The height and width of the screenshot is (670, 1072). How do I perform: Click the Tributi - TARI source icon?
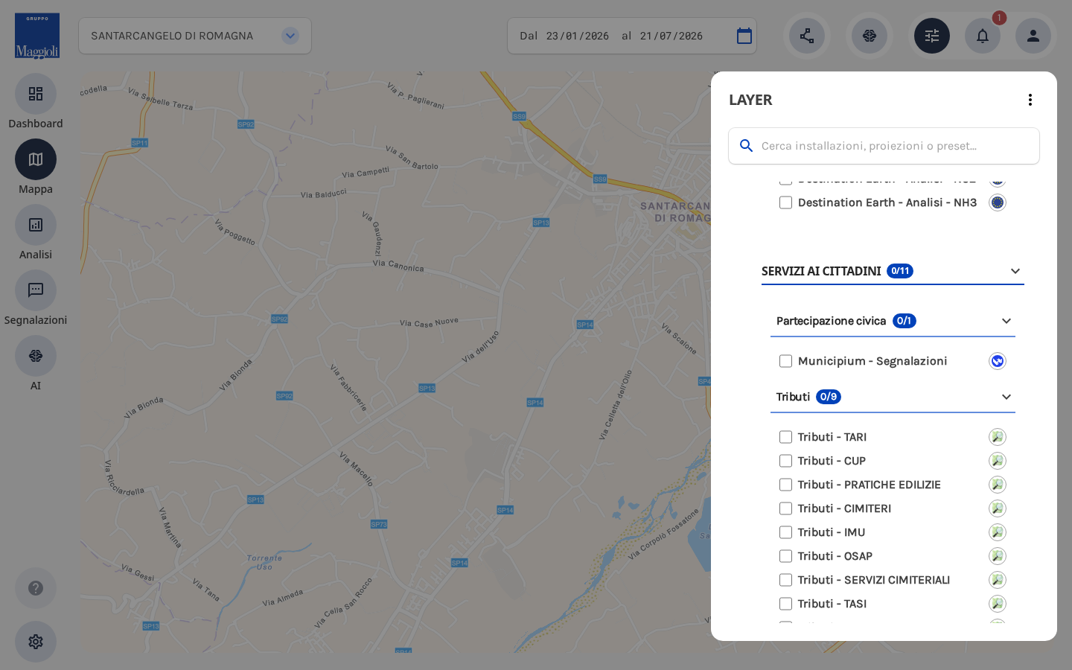998,437
